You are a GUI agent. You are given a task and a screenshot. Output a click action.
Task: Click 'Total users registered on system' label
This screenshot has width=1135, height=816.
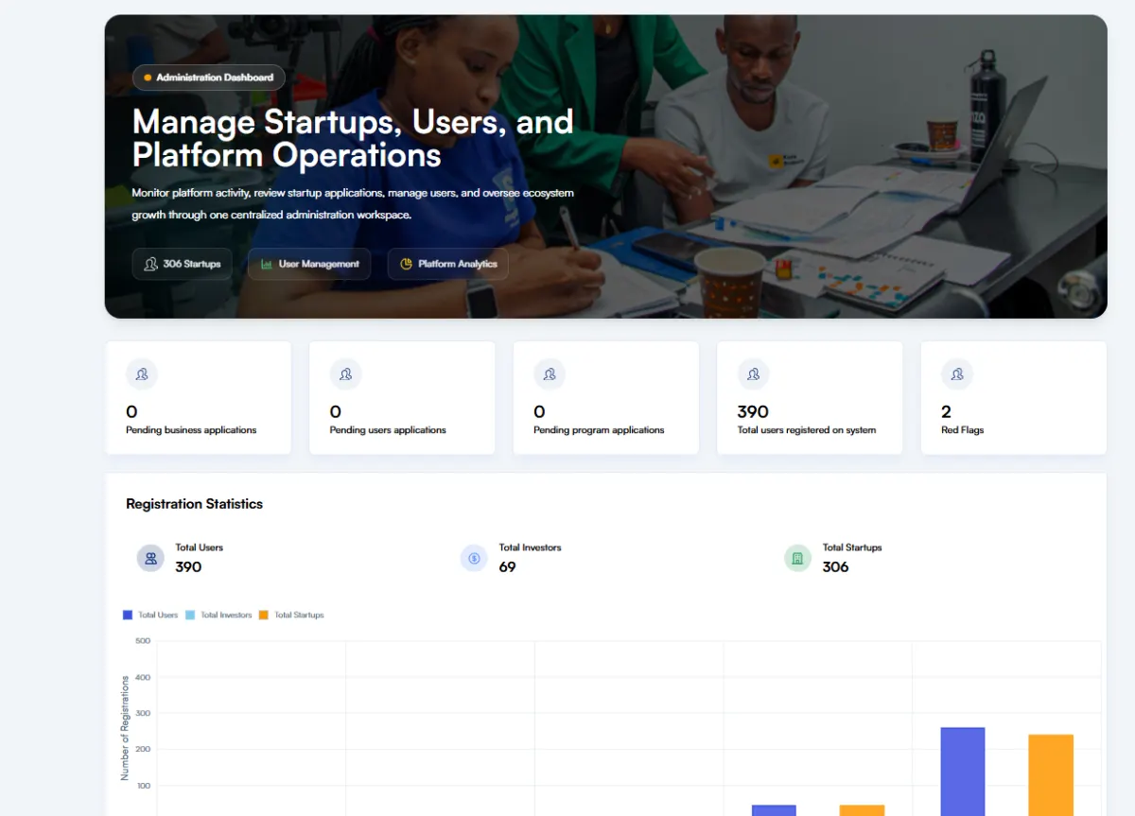(807, 430)
